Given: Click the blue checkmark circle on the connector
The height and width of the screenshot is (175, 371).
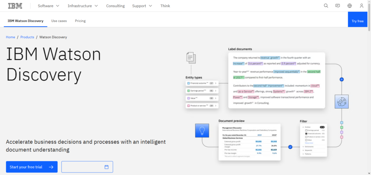Looking at the screenshot, I should point(290,147).
